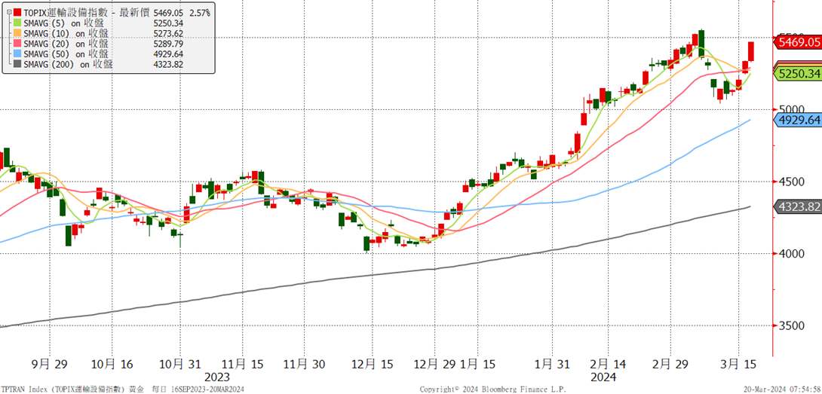Click the red TOPIX series color swatch
This screenshot has width=822, height=394.
click(x=18, y=11)
